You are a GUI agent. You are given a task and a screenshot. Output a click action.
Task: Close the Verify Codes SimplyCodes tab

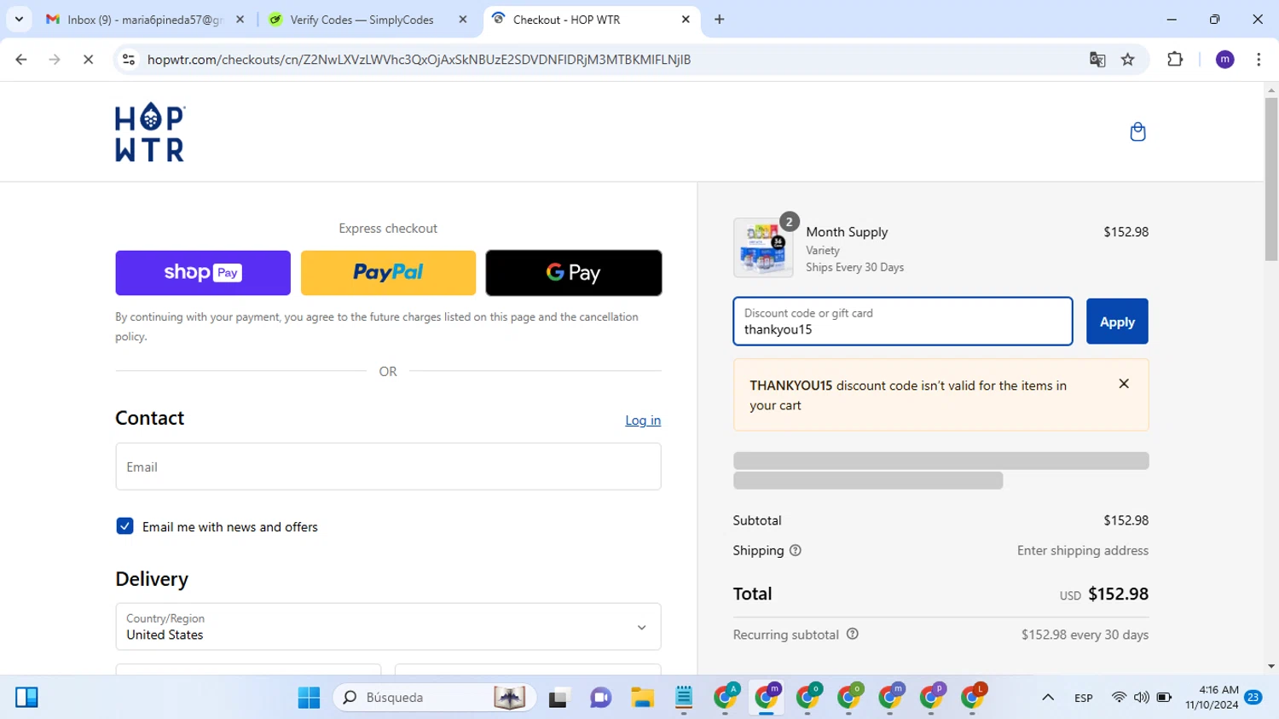463,19
